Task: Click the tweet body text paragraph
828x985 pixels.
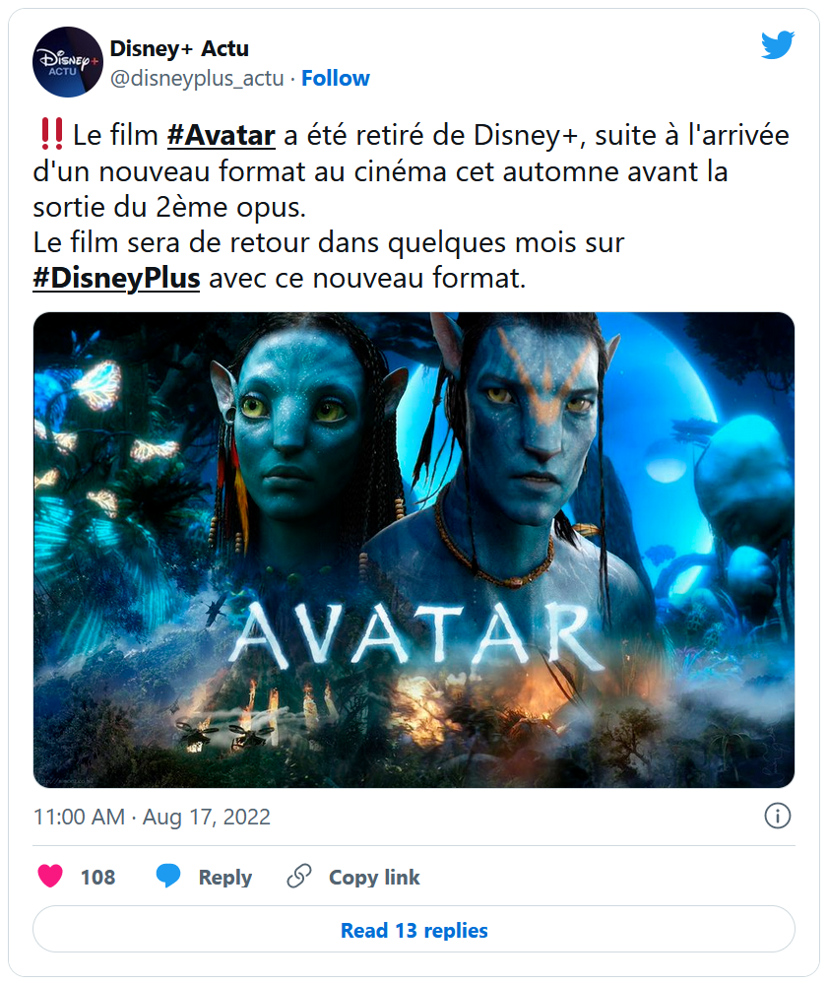Action: click(412, 206)
